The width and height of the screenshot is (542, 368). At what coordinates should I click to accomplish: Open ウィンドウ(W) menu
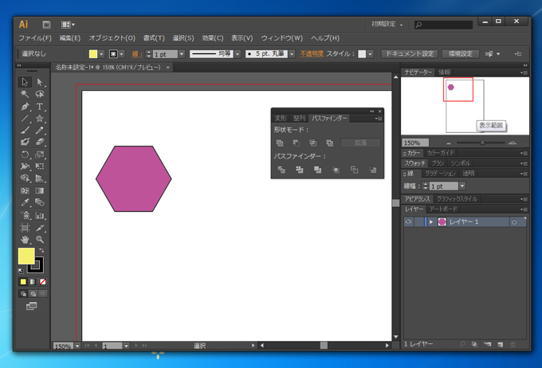(x=281, y=38)
